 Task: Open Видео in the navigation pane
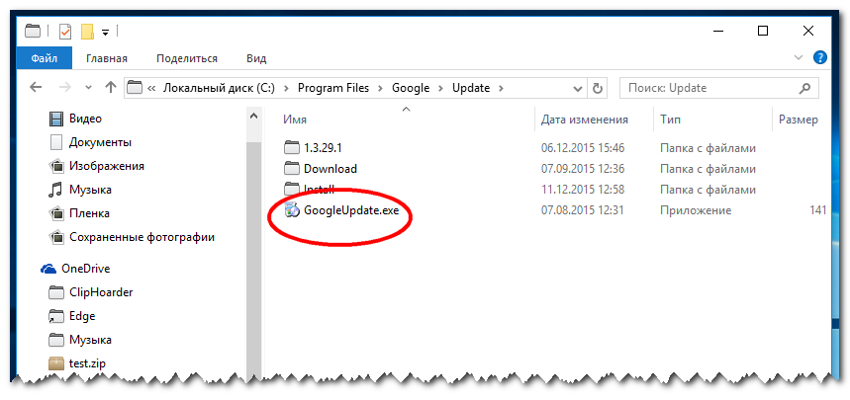[85, 119]
